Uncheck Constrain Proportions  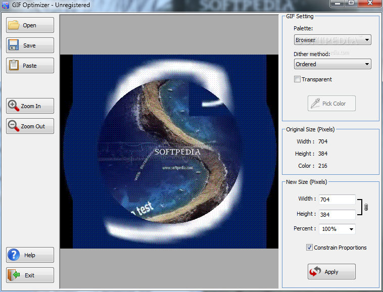(309, 248)
